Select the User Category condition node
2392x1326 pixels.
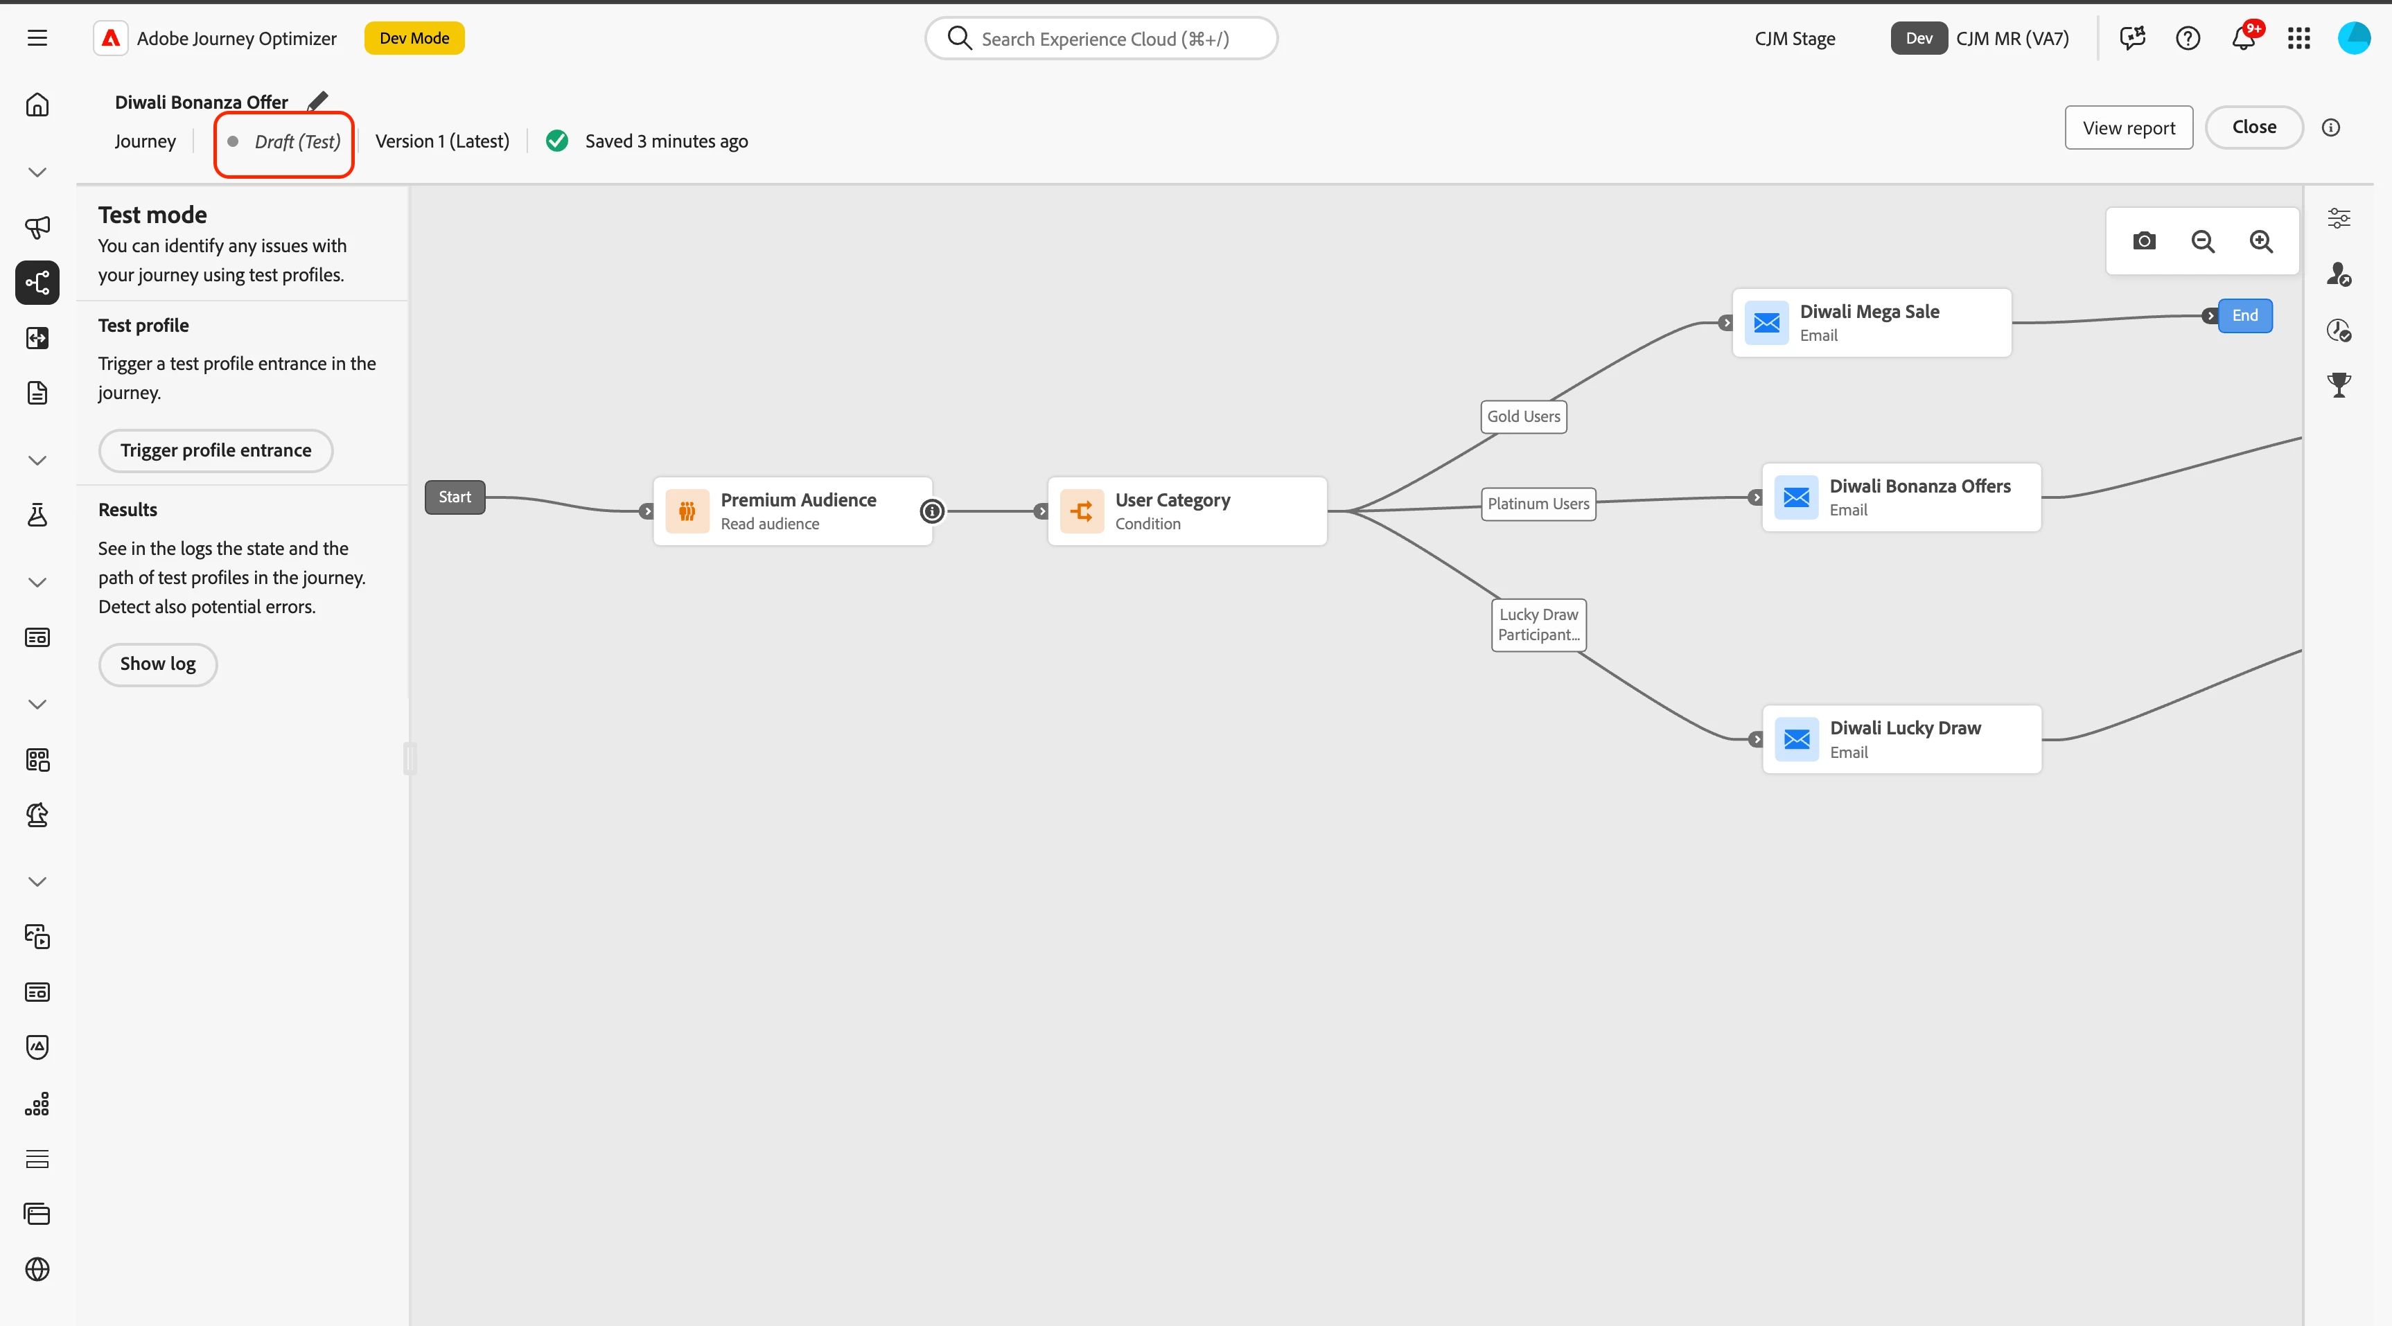tap(1187, 511)
